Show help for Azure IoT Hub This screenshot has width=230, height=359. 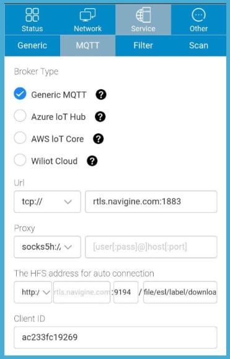100,117
